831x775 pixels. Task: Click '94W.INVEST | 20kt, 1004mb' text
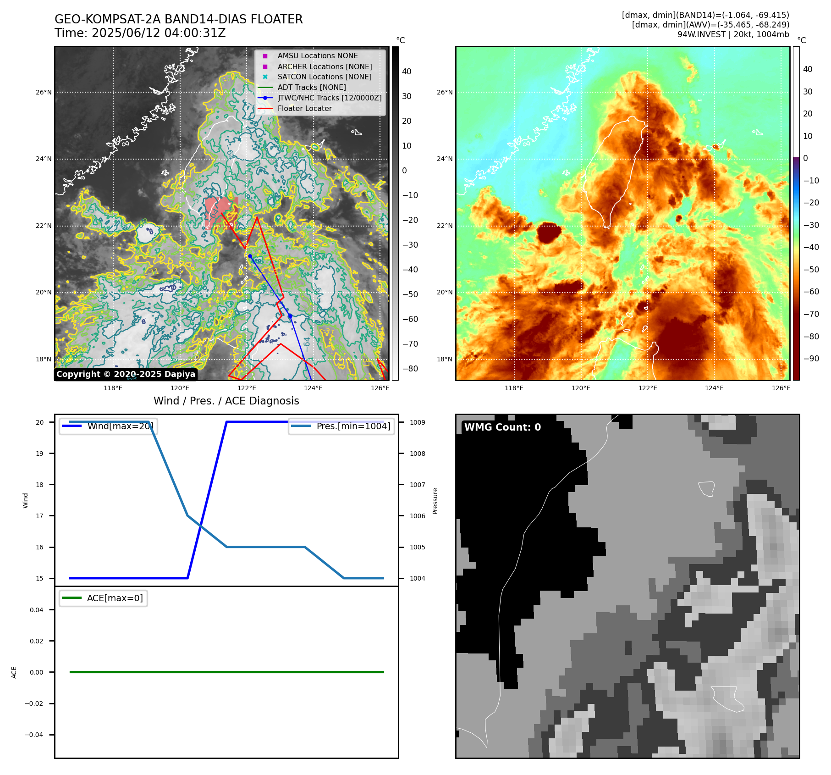[733, 34]
